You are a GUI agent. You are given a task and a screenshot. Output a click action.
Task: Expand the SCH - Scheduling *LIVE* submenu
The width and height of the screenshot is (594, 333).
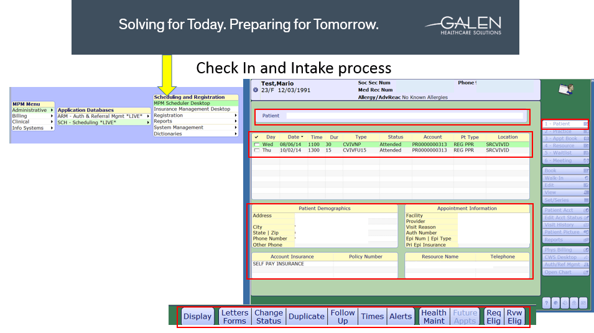tap(149, 122)
